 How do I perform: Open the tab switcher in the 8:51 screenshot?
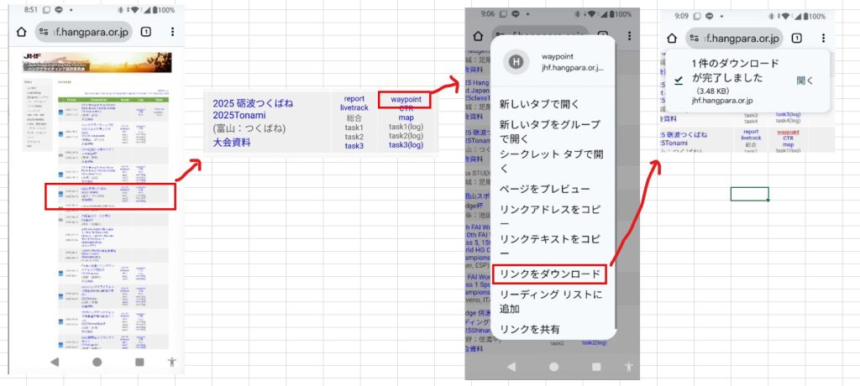(145, 32)
